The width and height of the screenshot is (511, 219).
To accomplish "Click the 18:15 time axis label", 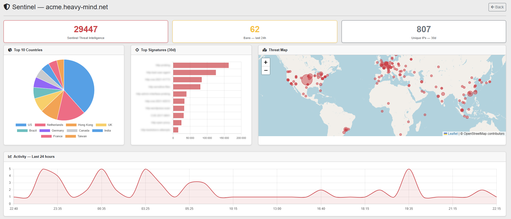I will click(365, 209).
